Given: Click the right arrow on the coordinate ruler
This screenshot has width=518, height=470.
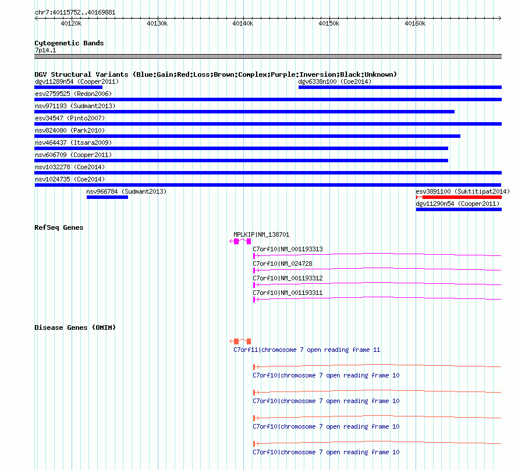Looking at the screenshot, I should coord(499,18).
